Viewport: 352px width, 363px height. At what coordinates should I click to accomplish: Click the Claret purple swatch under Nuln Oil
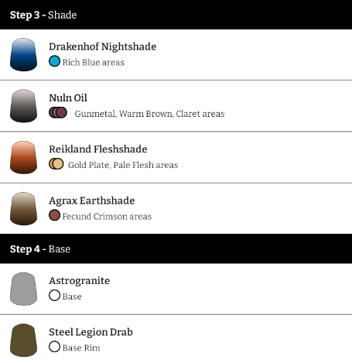[62, 113]
